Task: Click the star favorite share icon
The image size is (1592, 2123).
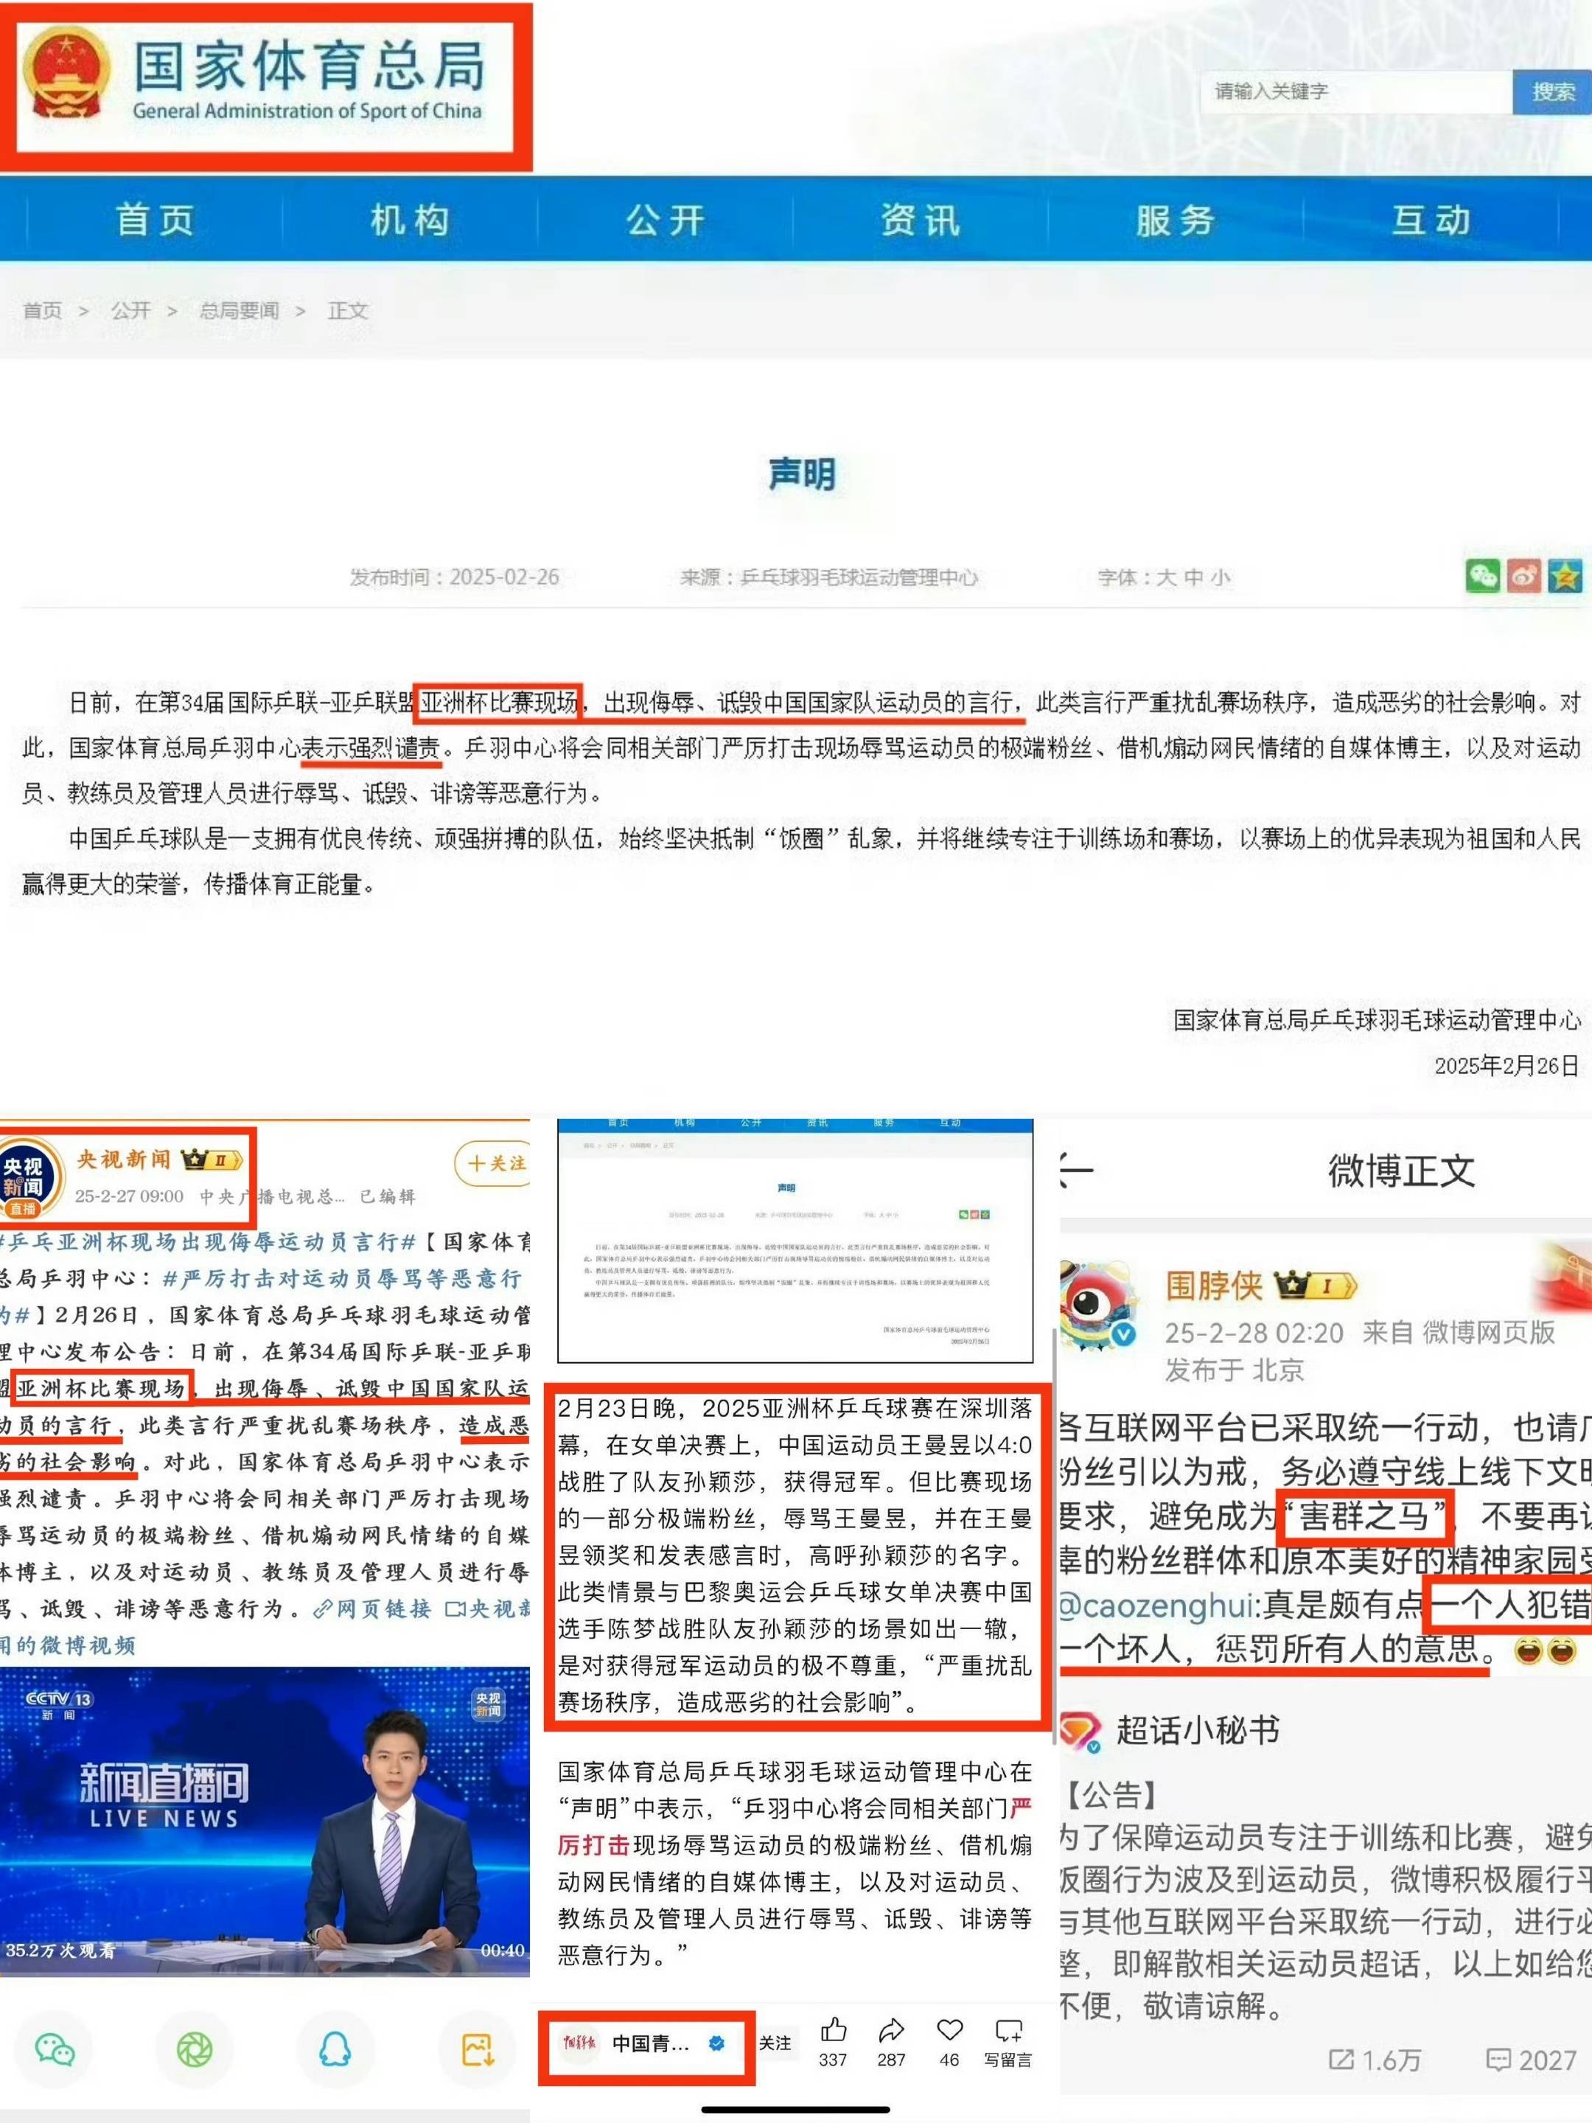Action: 1565,576
